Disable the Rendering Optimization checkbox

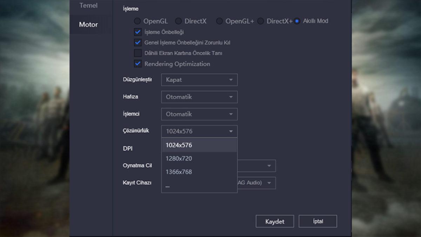pos(138,64)
